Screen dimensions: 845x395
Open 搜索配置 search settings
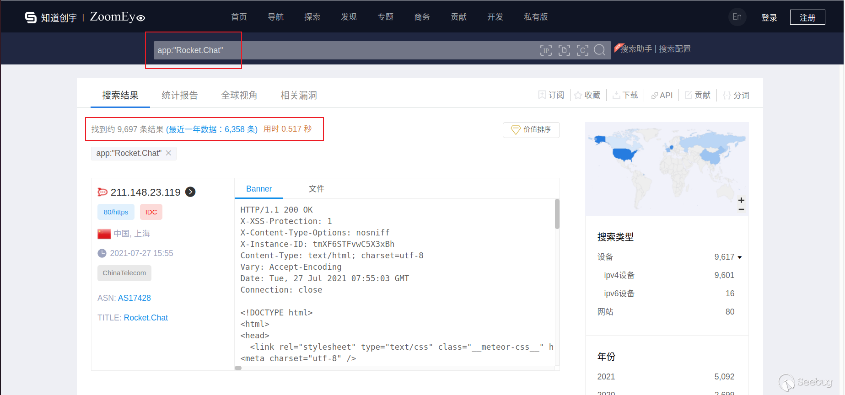pos(675,49)
